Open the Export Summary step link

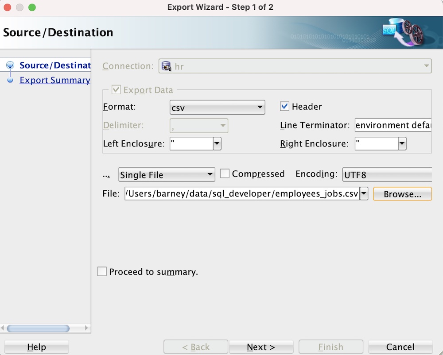coord(55,80)
